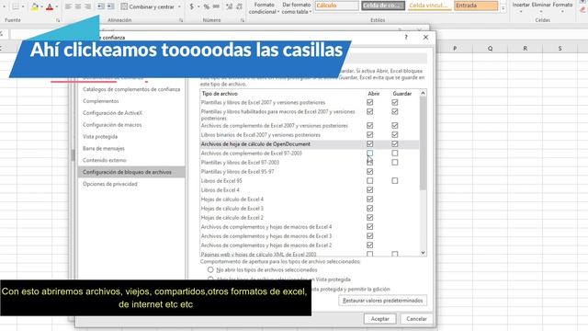Select column Q header in spreadsheet
The width and height of the screenshot is (588, 331).
point(490,49)
